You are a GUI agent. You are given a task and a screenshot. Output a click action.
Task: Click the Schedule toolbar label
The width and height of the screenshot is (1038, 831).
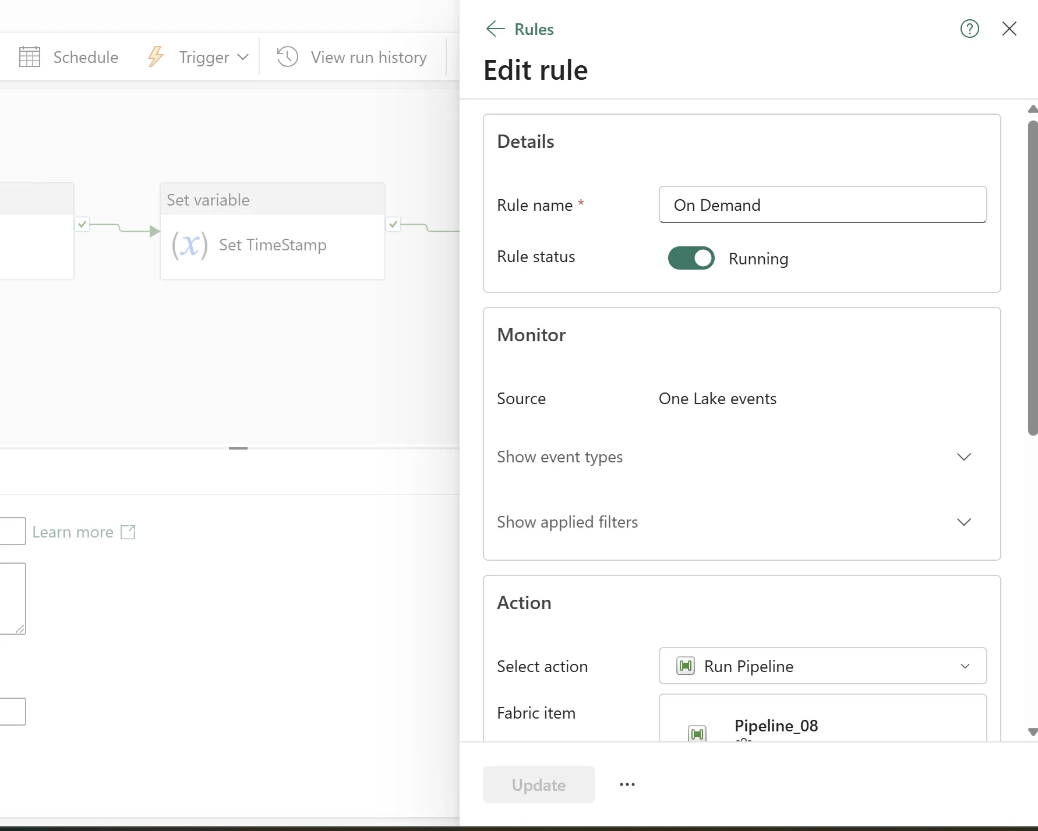coord(86,57)
